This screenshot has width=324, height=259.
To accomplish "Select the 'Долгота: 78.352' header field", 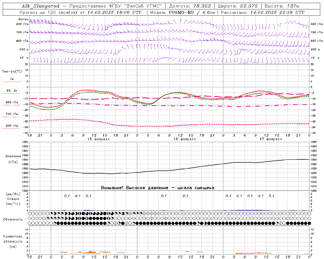I will click(190, 6).
